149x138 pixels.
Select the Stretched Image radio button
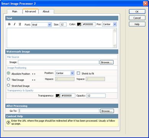tap(8, 85)
